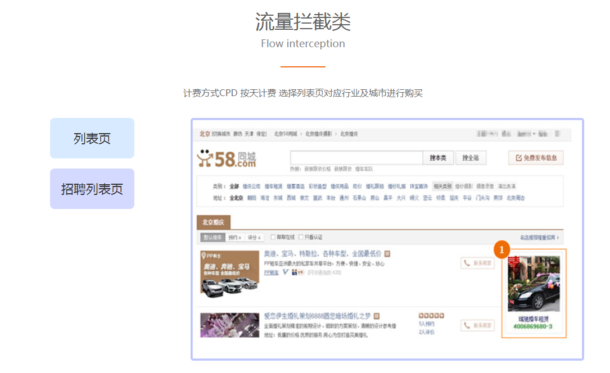Filter by 珠宝首饰 category
Viewport: 610px width, 373px height.
419,186
